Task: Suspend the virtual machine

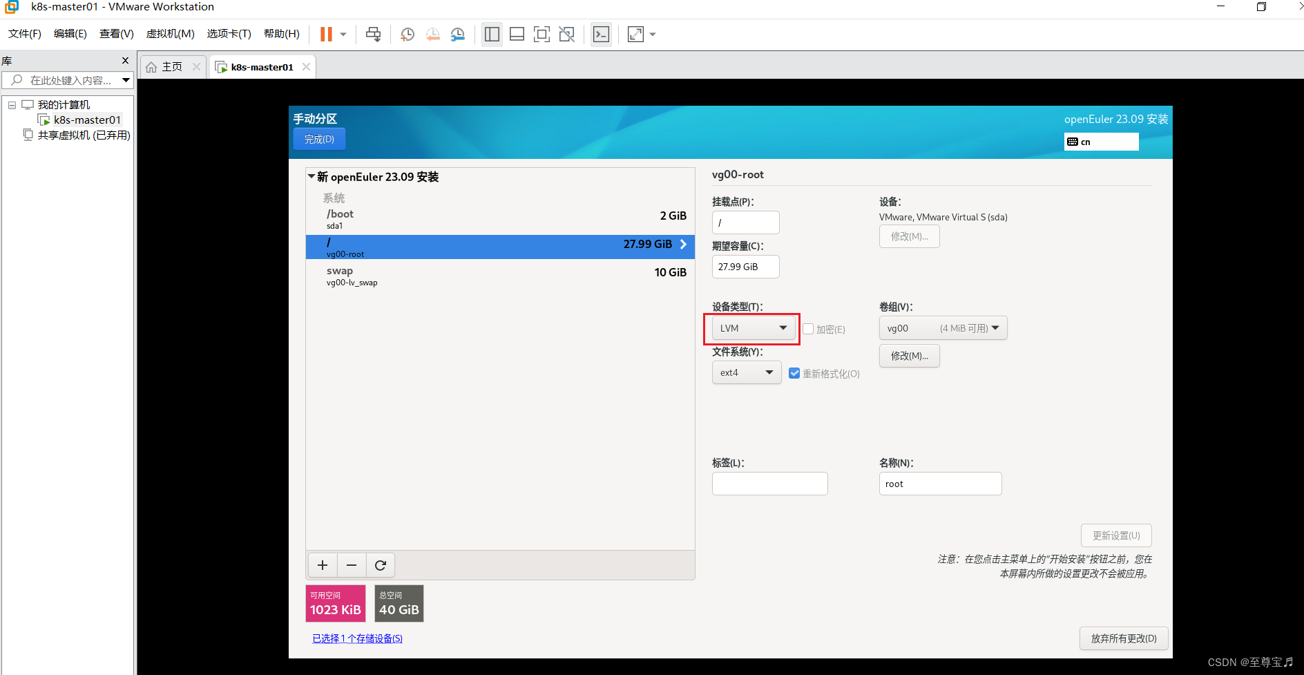Action: click(x=326, y=33)
